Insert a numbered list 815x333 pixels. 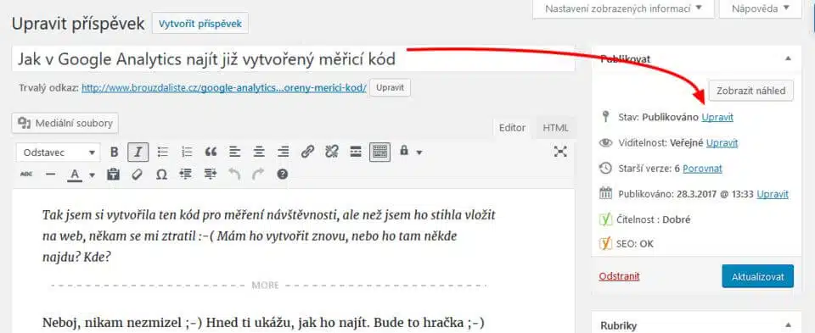(x=187, y=152)
